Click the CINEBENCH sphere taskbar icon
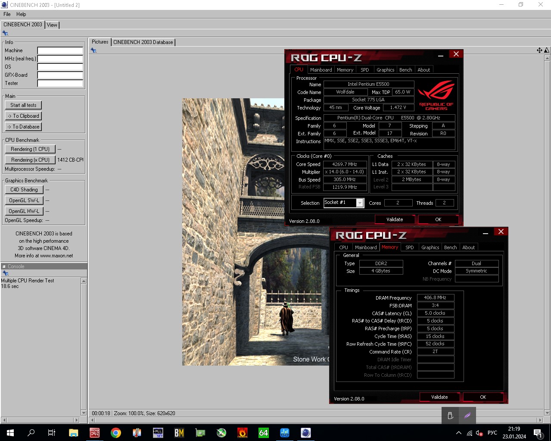551x441 pixels. 305,432
